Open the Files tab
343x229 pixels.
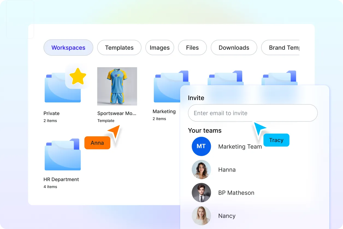(x=192, y=48)
